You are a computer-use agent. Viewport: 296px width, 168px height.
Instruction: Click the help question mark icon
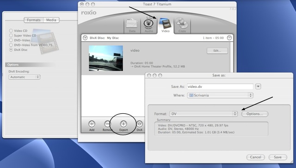pyautogui.click(x=229, y=38)
